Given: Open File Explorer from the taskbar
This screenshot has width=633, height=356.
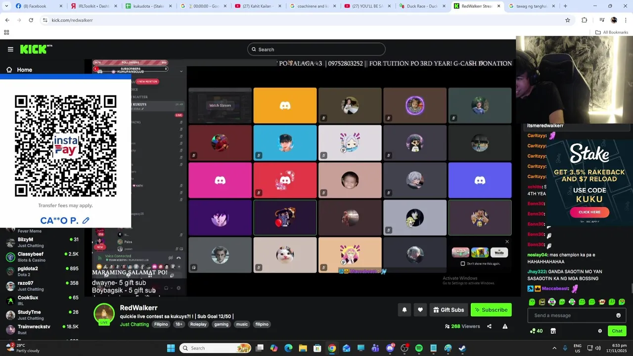Looking at the screenshot, I should click(x=303, y=348).
